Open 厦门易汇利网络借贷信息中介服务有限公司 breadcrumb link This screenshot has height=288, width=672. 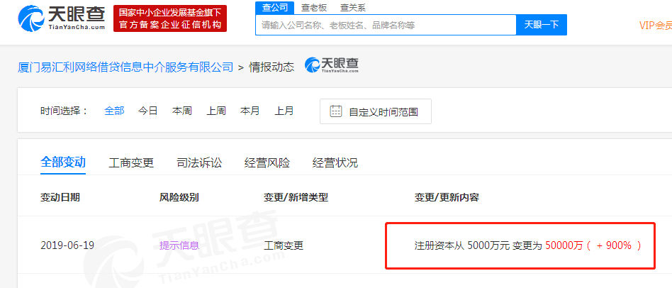[x=125, y=67]
